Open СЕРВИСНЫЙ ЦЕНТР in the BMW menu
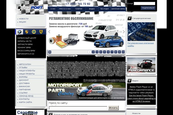Screen dimensions: 173x115 pos(27,38)
